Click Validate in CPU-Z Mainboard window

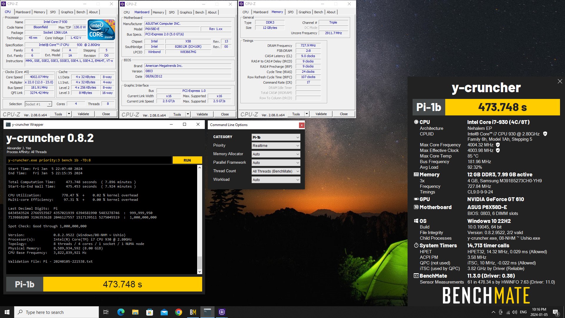tap(202, 114)
